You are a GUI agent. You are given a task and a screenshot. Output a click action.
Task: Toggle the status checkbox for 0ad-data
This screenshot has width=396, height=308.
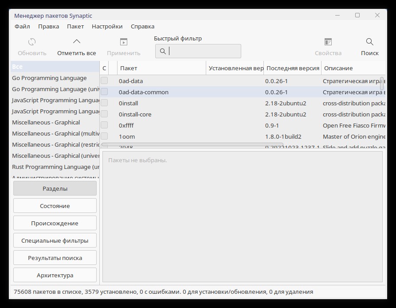[104, 81]
